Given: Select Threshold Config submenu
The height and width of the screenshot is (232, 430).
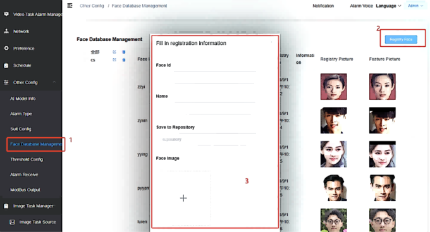Looking at the screenshot, I should click(27, 159).
